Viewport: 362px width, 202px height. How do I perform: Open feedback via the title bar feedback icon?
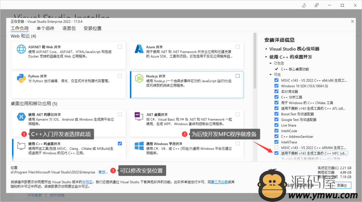(x=316, y=5)
